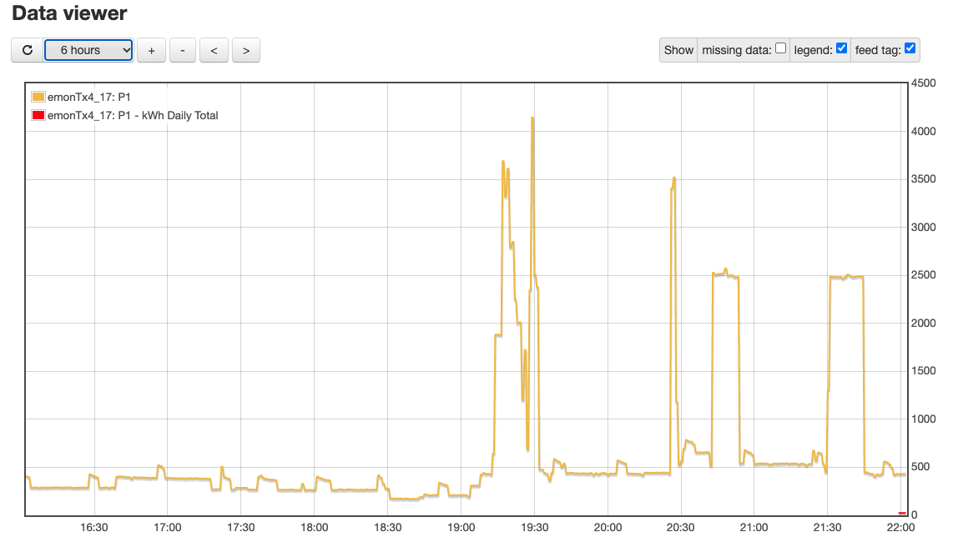Screen dimensions: 953x542
Task: Click the 19:30 x-axis time label
Action: pos(534,528)
